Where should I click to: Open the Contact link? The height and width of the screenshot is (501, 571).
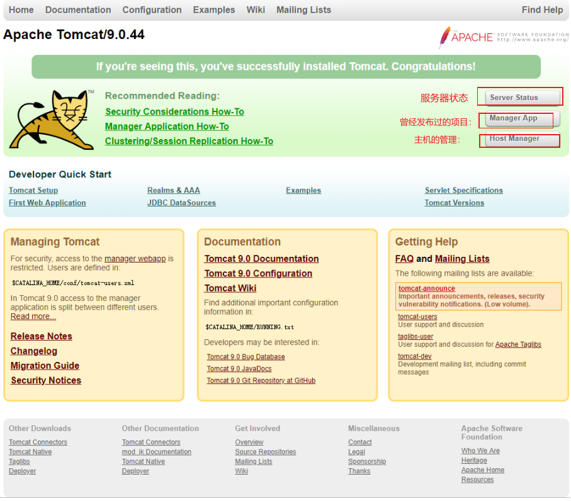click(360, 442)
